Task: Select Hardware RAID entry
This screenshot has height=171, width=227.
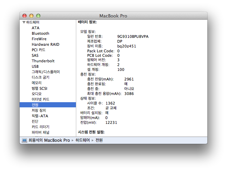Action: (x=46, y=44)
